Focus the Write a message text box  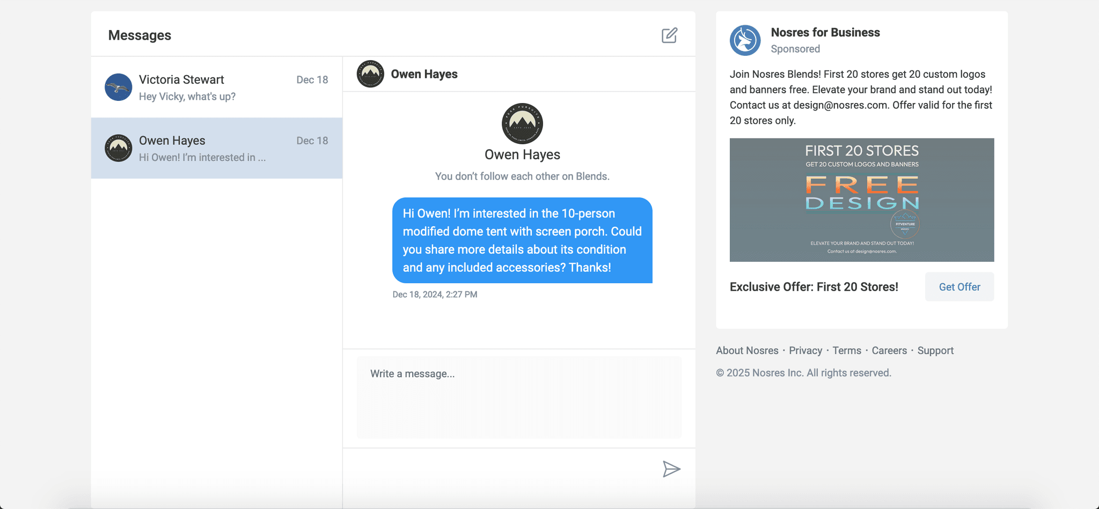(x=519, y=397)
